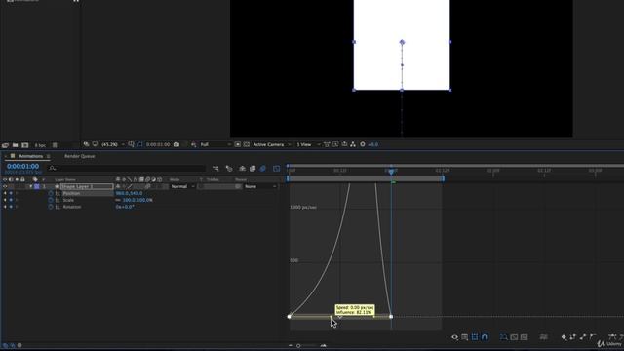Open the magnification ratio dropdown (43.2%)

click(x=113, y=144)
